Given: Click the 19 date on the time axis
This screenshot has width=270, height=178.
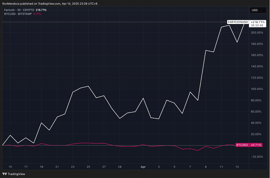Looking at the screenshot, I should pos(42,167).
